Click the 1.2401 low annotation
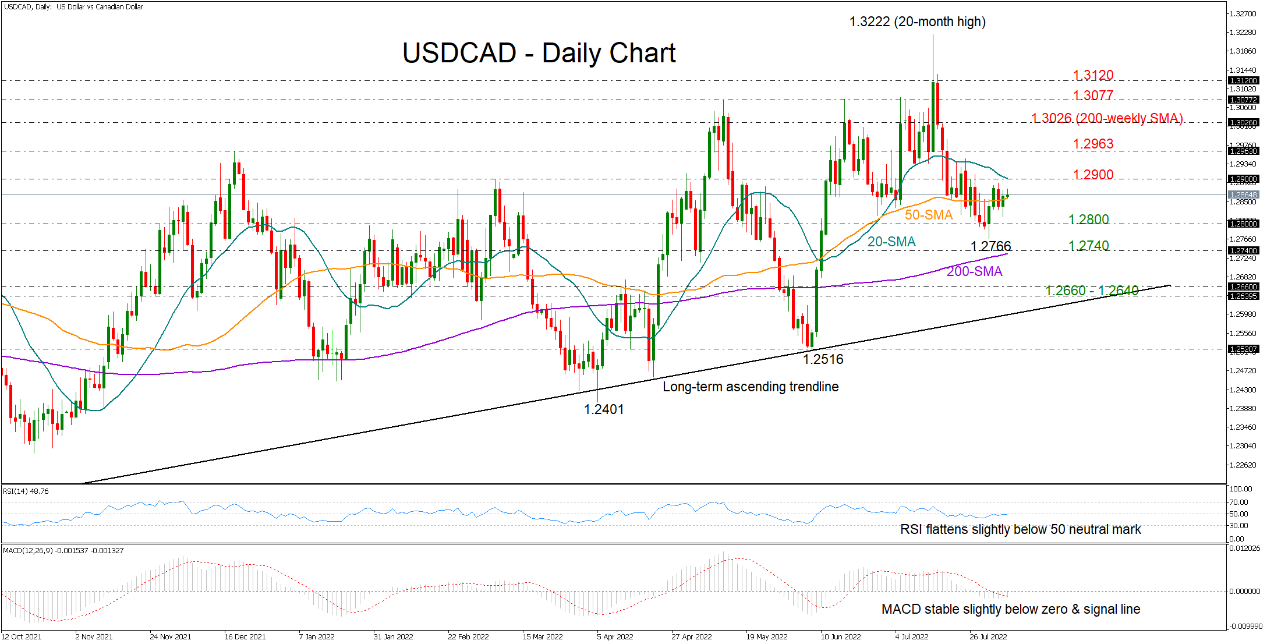Viewport: 1267px width, 644px height. pyautogui.click(x=603, y=409)
